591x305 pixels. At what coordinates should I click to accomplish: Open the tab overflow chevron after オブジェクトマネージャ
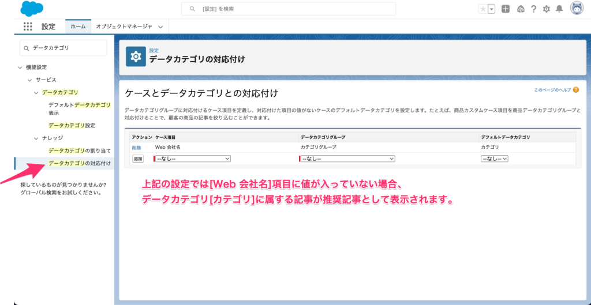(x=161, y=27)
